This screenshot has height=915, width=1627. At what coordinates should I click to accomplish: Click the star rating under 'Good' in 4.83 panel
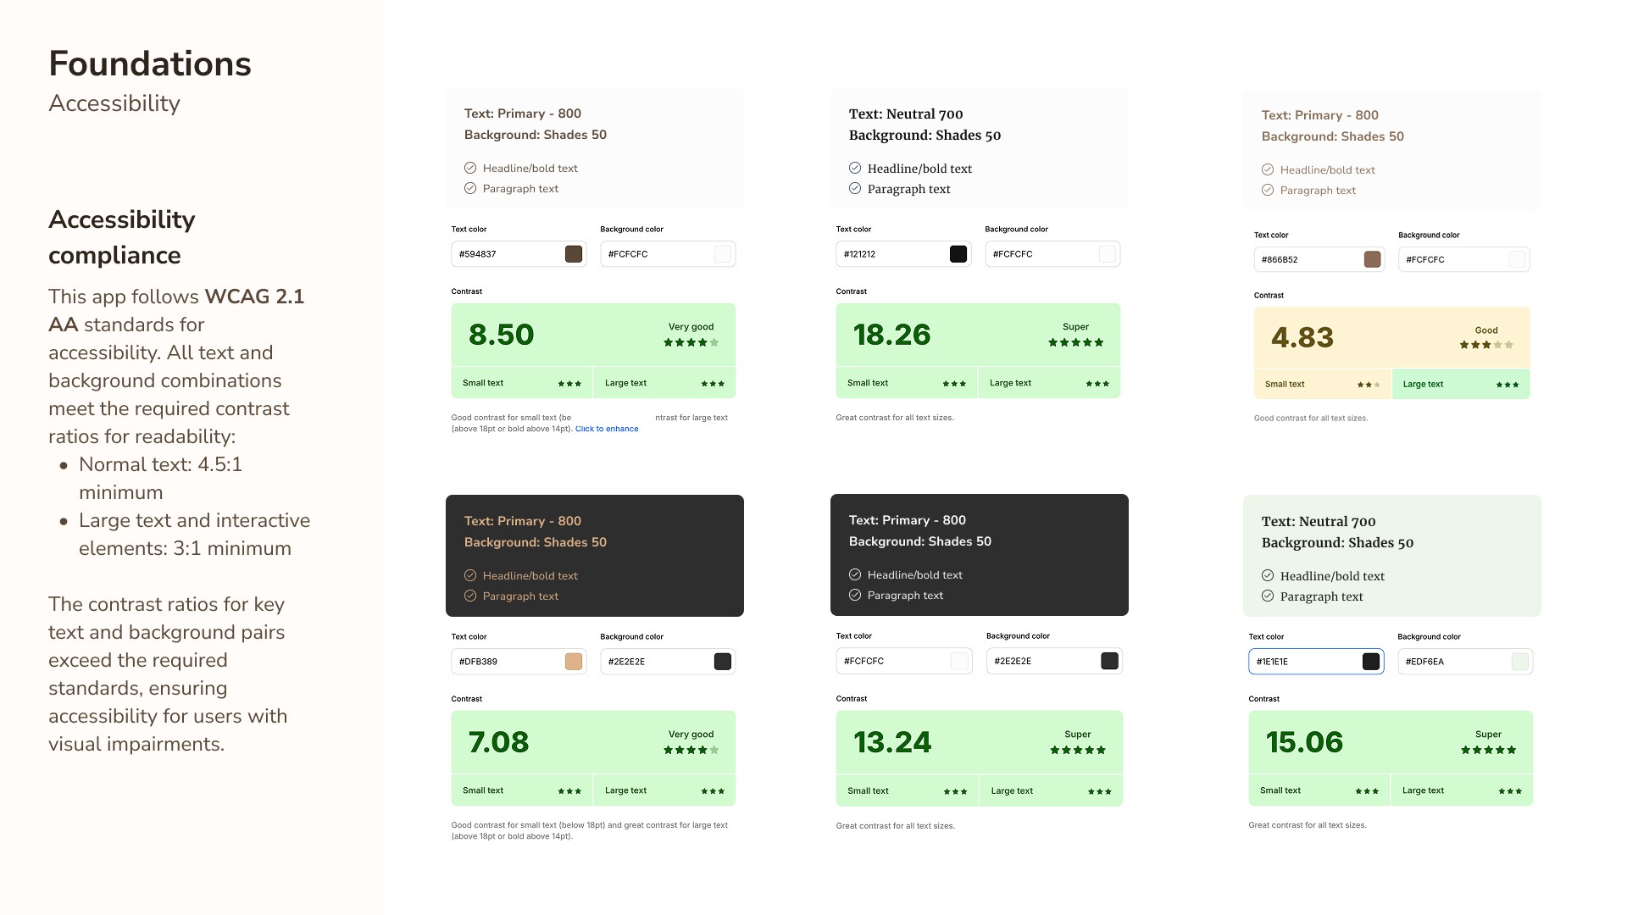[x=1486, y=345]
